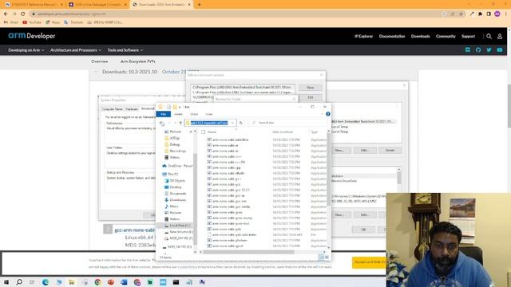The height and width of the screenshot is (287, 511).
Task: Open the Gmail bookmark
Action: coord(11,22)
